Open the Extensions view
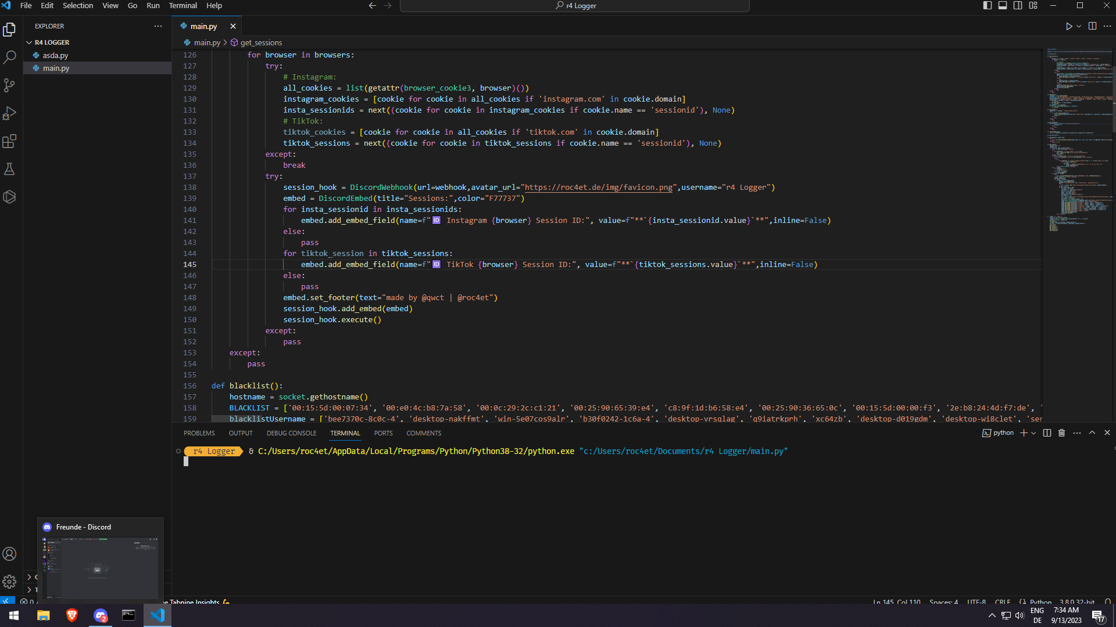 (9, 141)
